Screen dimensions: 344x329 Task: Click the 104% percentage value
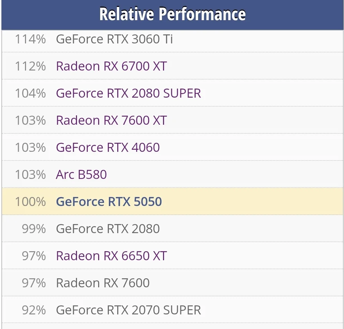(x=30, y=93)
